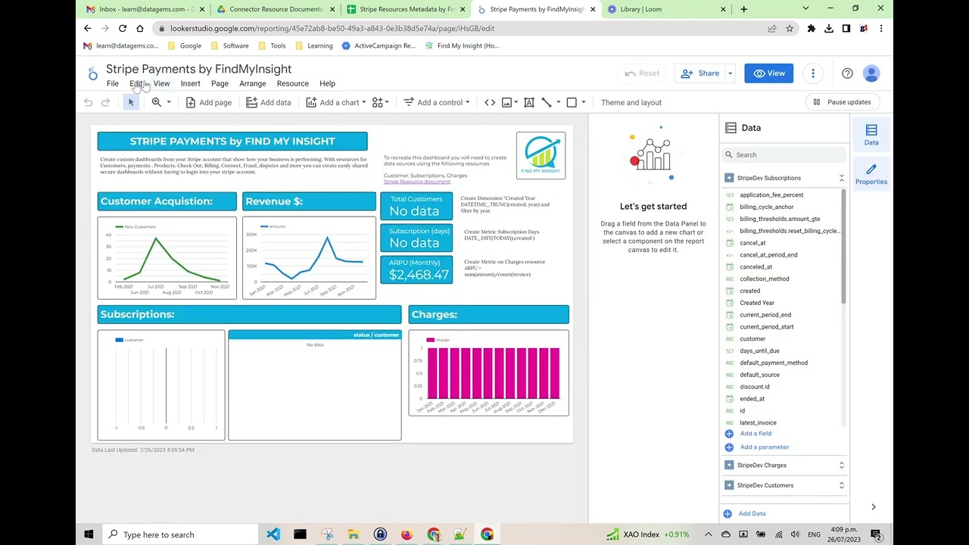Image resolution: width=969 pixels, height=545 pixels.
Task: Open the Edit menu
Action: 136,83
